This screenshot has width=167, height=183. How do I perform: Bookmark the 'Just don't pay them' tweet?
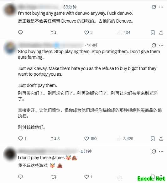[x=153, y=138]
